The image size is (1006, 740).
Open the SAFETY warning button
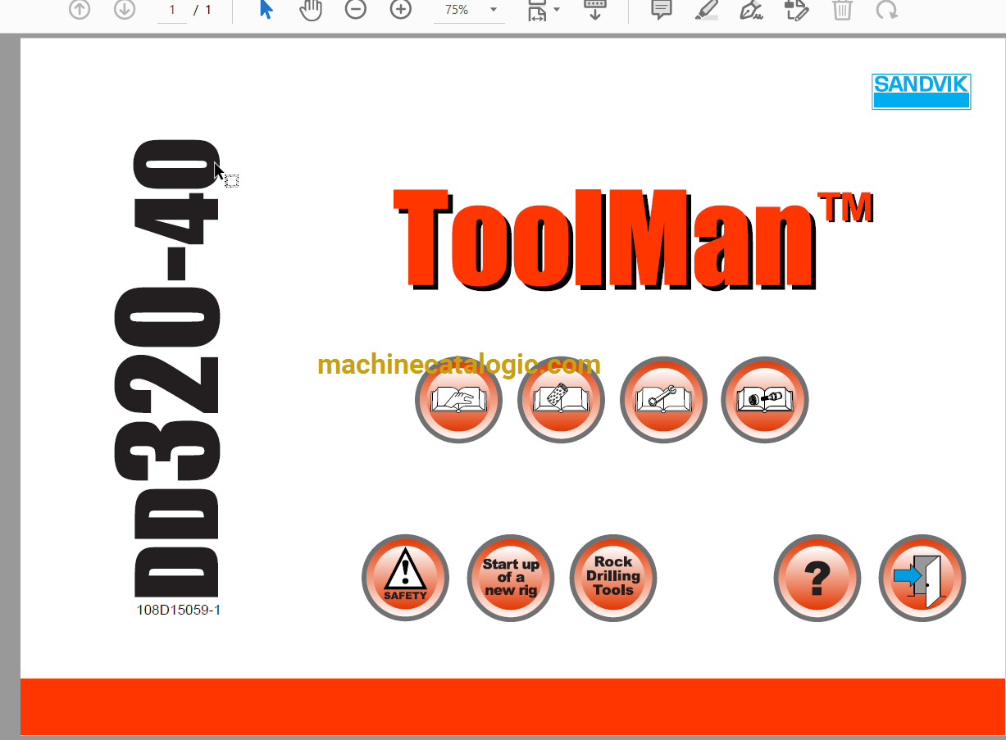(x=405, y=578)
